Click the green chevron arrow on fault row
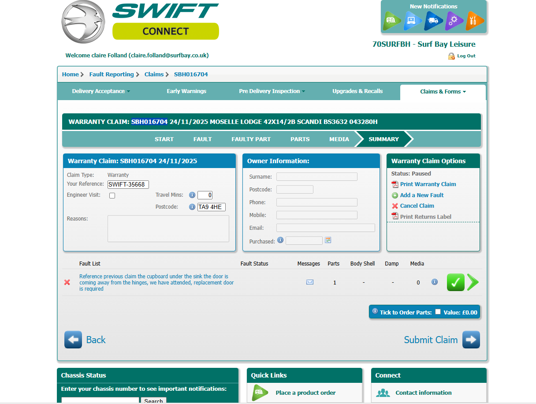The width and height of the screenshot is (536, 404). click(x=473, y=282)
